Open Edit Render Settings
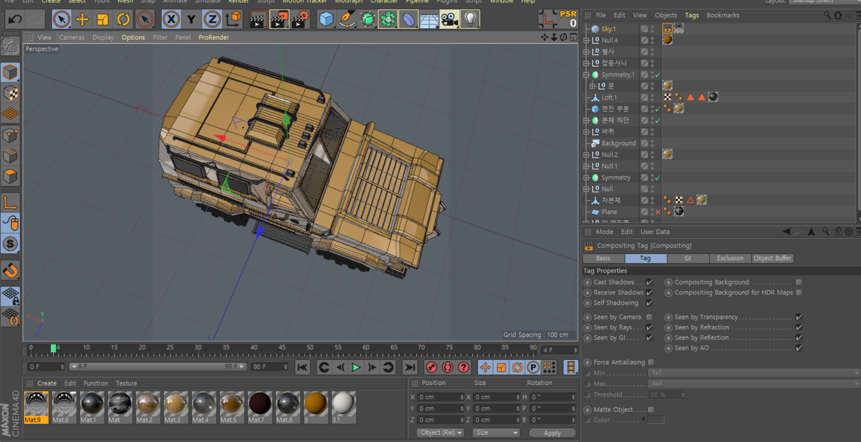Viewport: 861px width, 442px height. [x=300, y=19]
